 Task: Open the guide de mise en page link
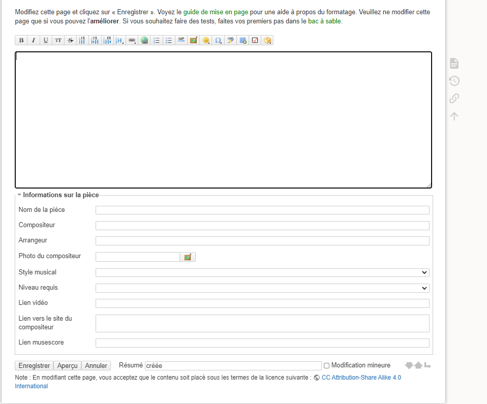coord(216,12)
